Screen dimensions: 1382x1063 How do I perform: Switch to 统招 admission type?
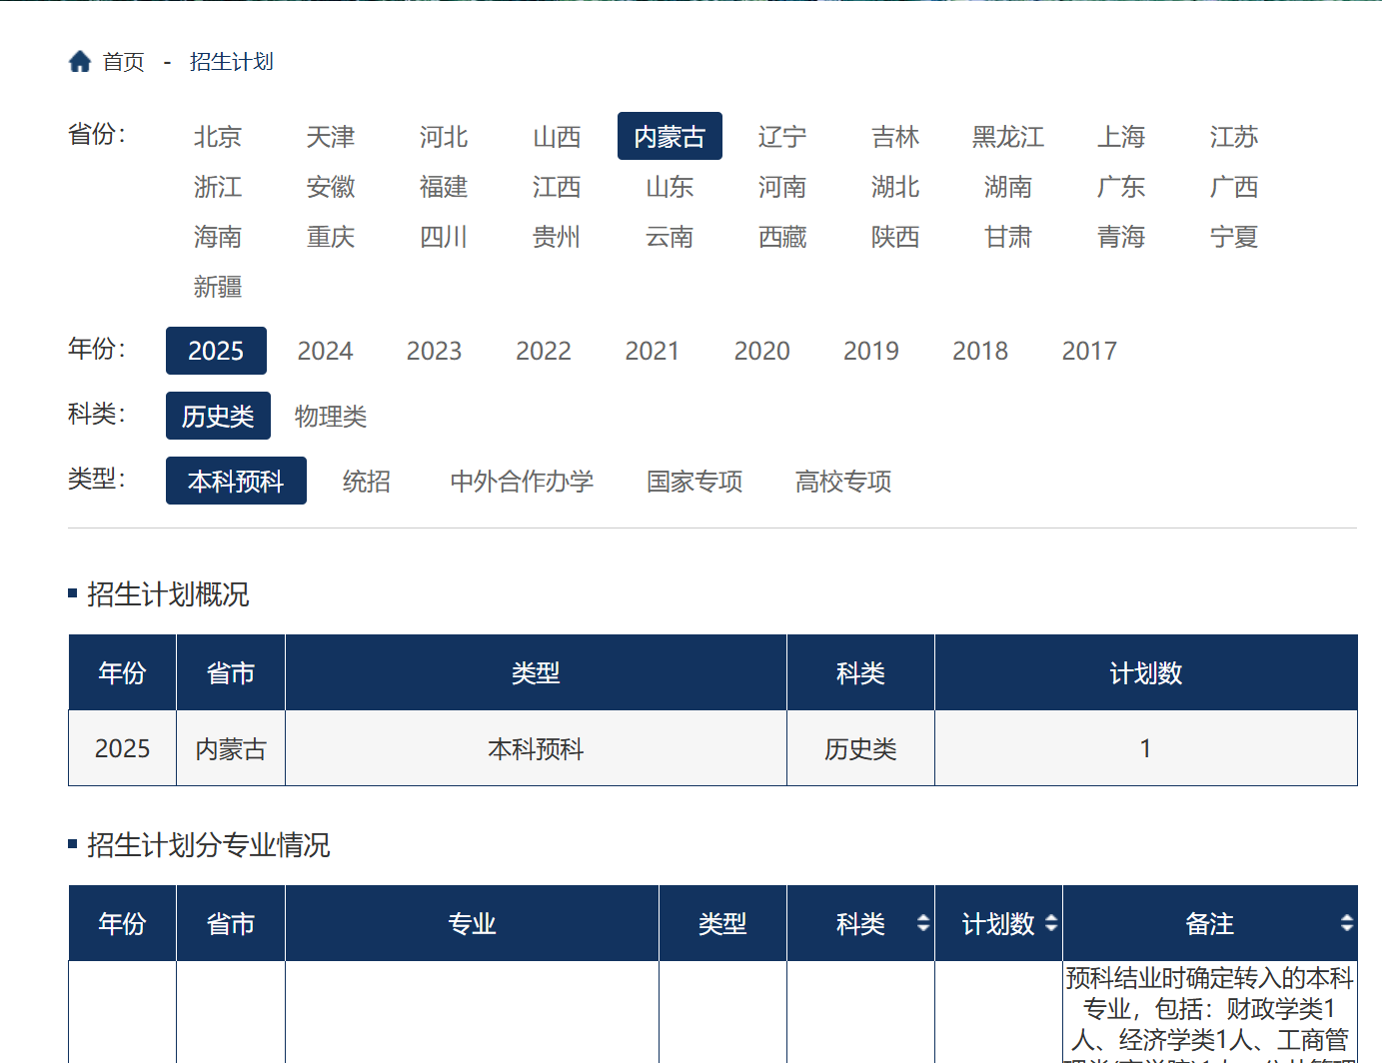367,482
